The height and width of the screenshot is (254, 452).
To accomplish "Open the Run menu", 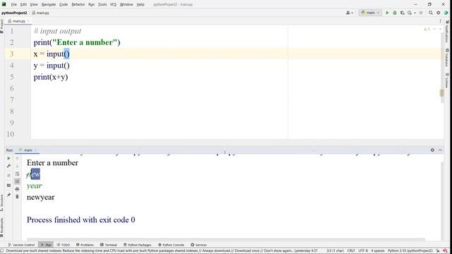I will (x=91, y=4).
